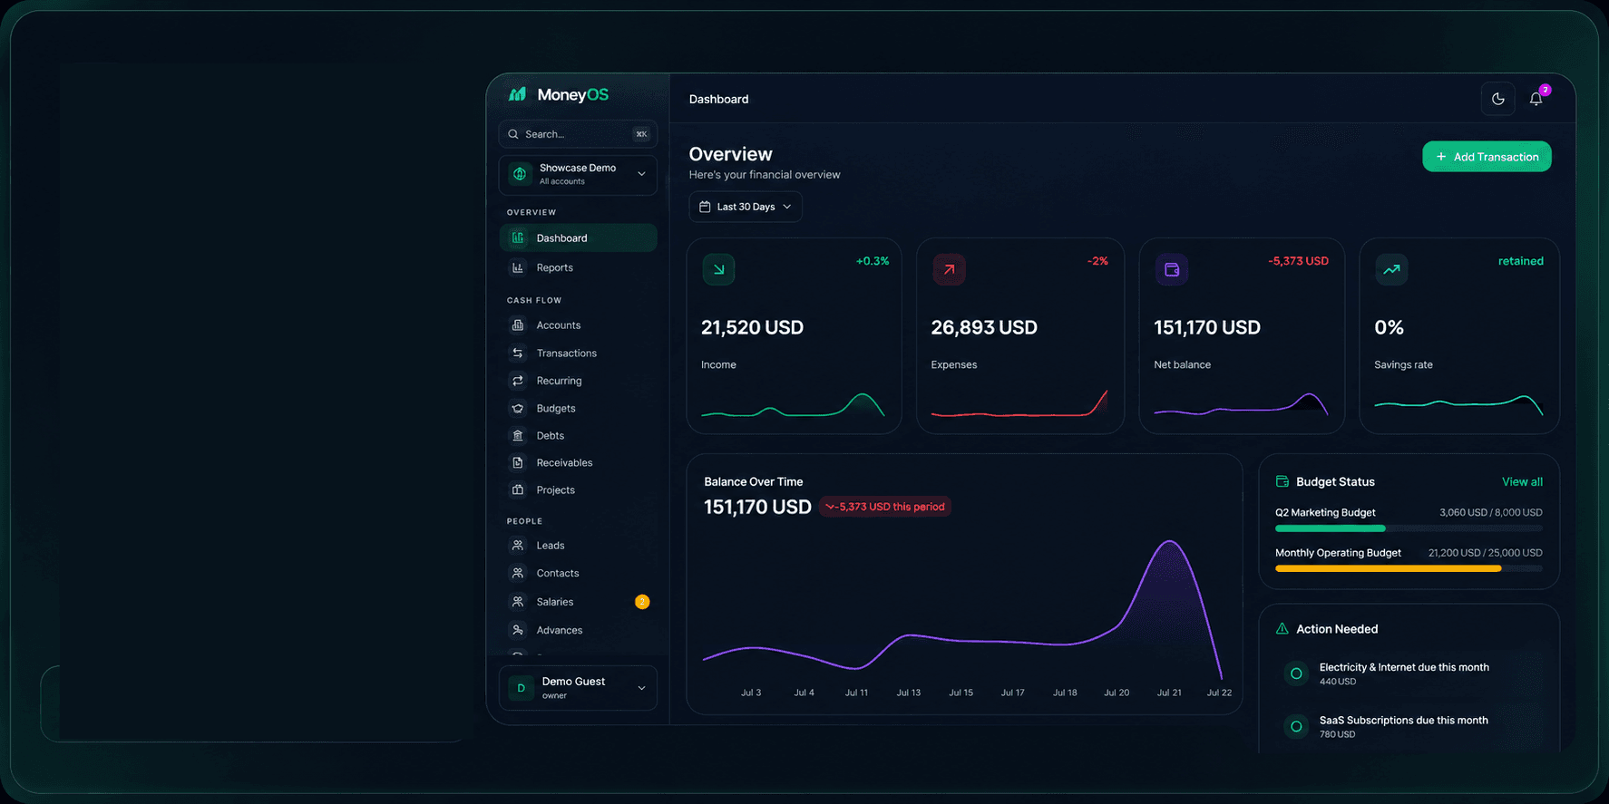Click the Budgets sidebar icon

[518, 408]
